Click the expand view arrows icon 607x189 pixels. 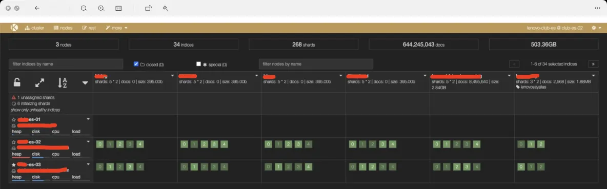point(39,82)
